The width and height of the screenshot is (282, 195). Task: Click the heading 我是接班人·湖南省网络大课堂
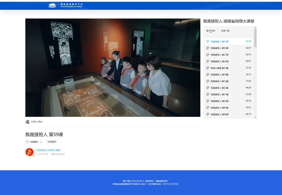point(229,21)
